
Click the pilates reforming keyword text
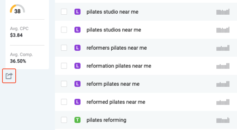click(x=106, y=120)
